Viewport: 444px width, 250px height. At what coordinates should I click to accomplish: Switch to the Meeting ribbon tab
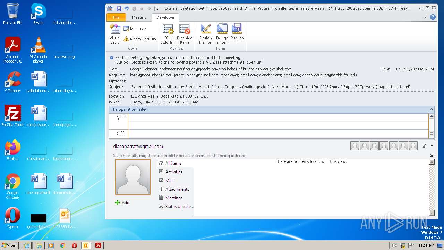click(139, 17)
